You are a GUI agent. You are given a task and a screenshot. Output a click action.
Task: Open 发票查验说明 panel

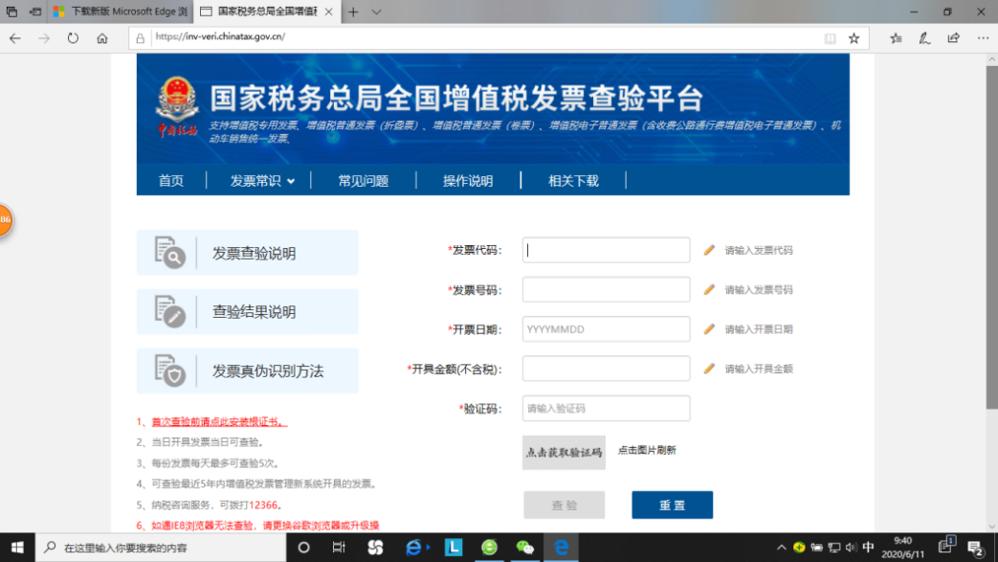pos(248,253)
